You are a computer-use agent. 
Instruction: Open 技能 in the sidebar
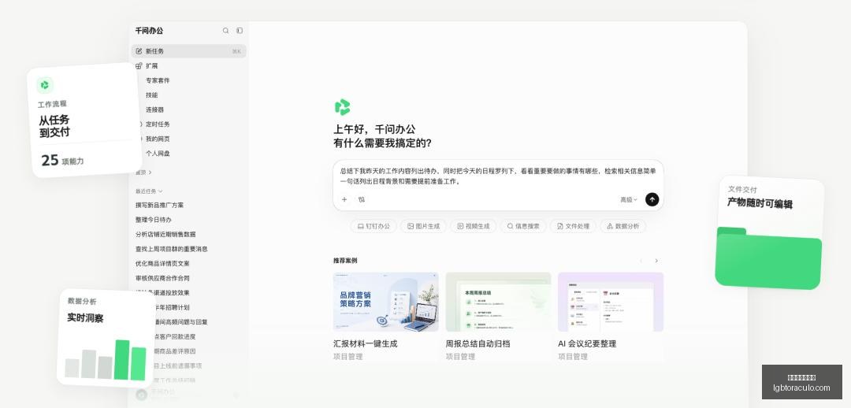click(151, 95)
